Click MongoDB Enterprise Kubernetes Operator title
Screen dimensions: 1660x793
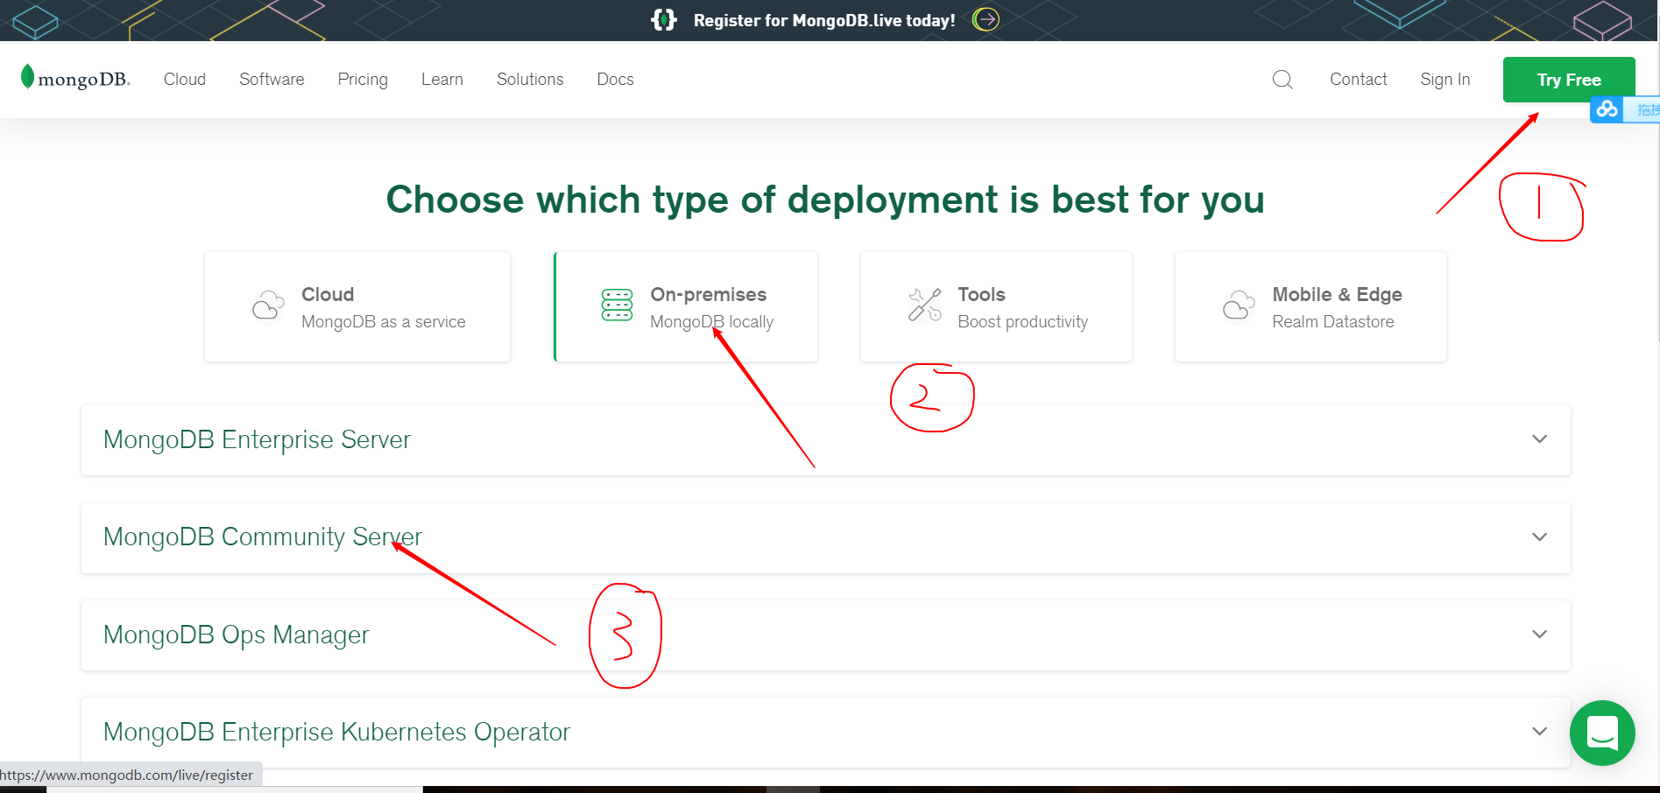[x=336, y=732]
